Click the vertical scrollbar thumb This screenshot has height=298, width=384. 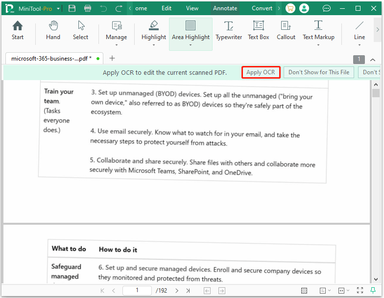click(x=376, y=93)
